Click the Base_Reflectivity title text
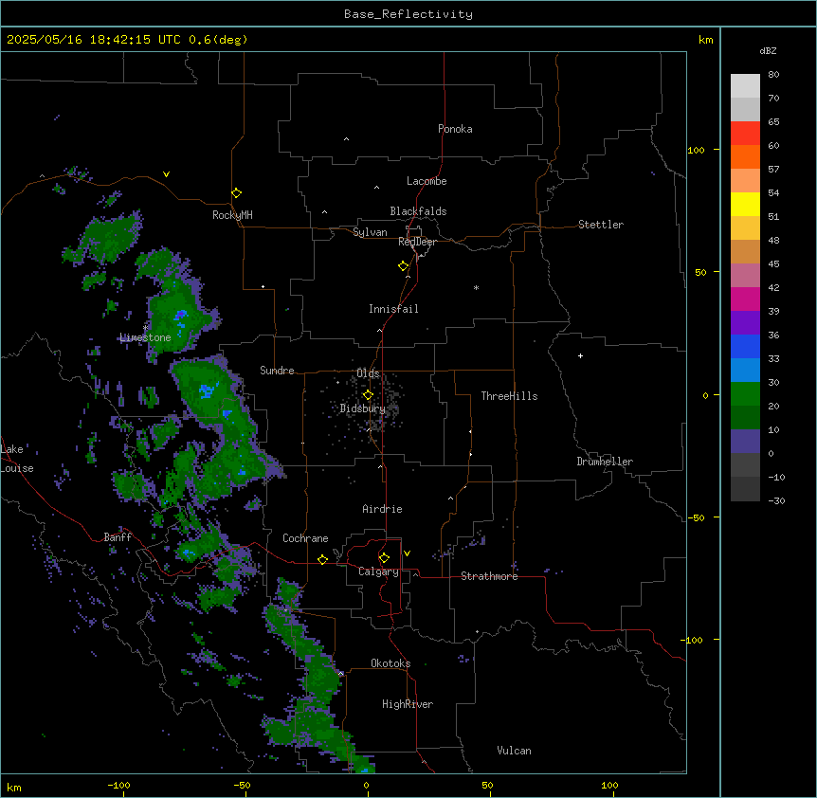The image size is (817, 798). [x=408, y=14]
